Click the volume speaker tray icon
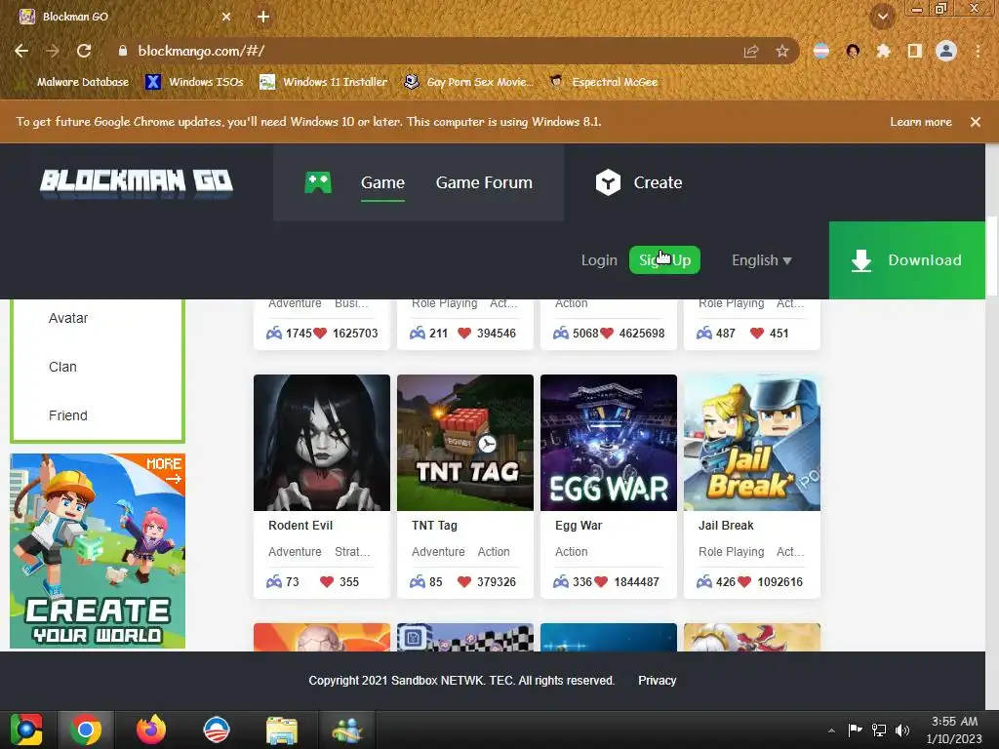 click(902, 729)
